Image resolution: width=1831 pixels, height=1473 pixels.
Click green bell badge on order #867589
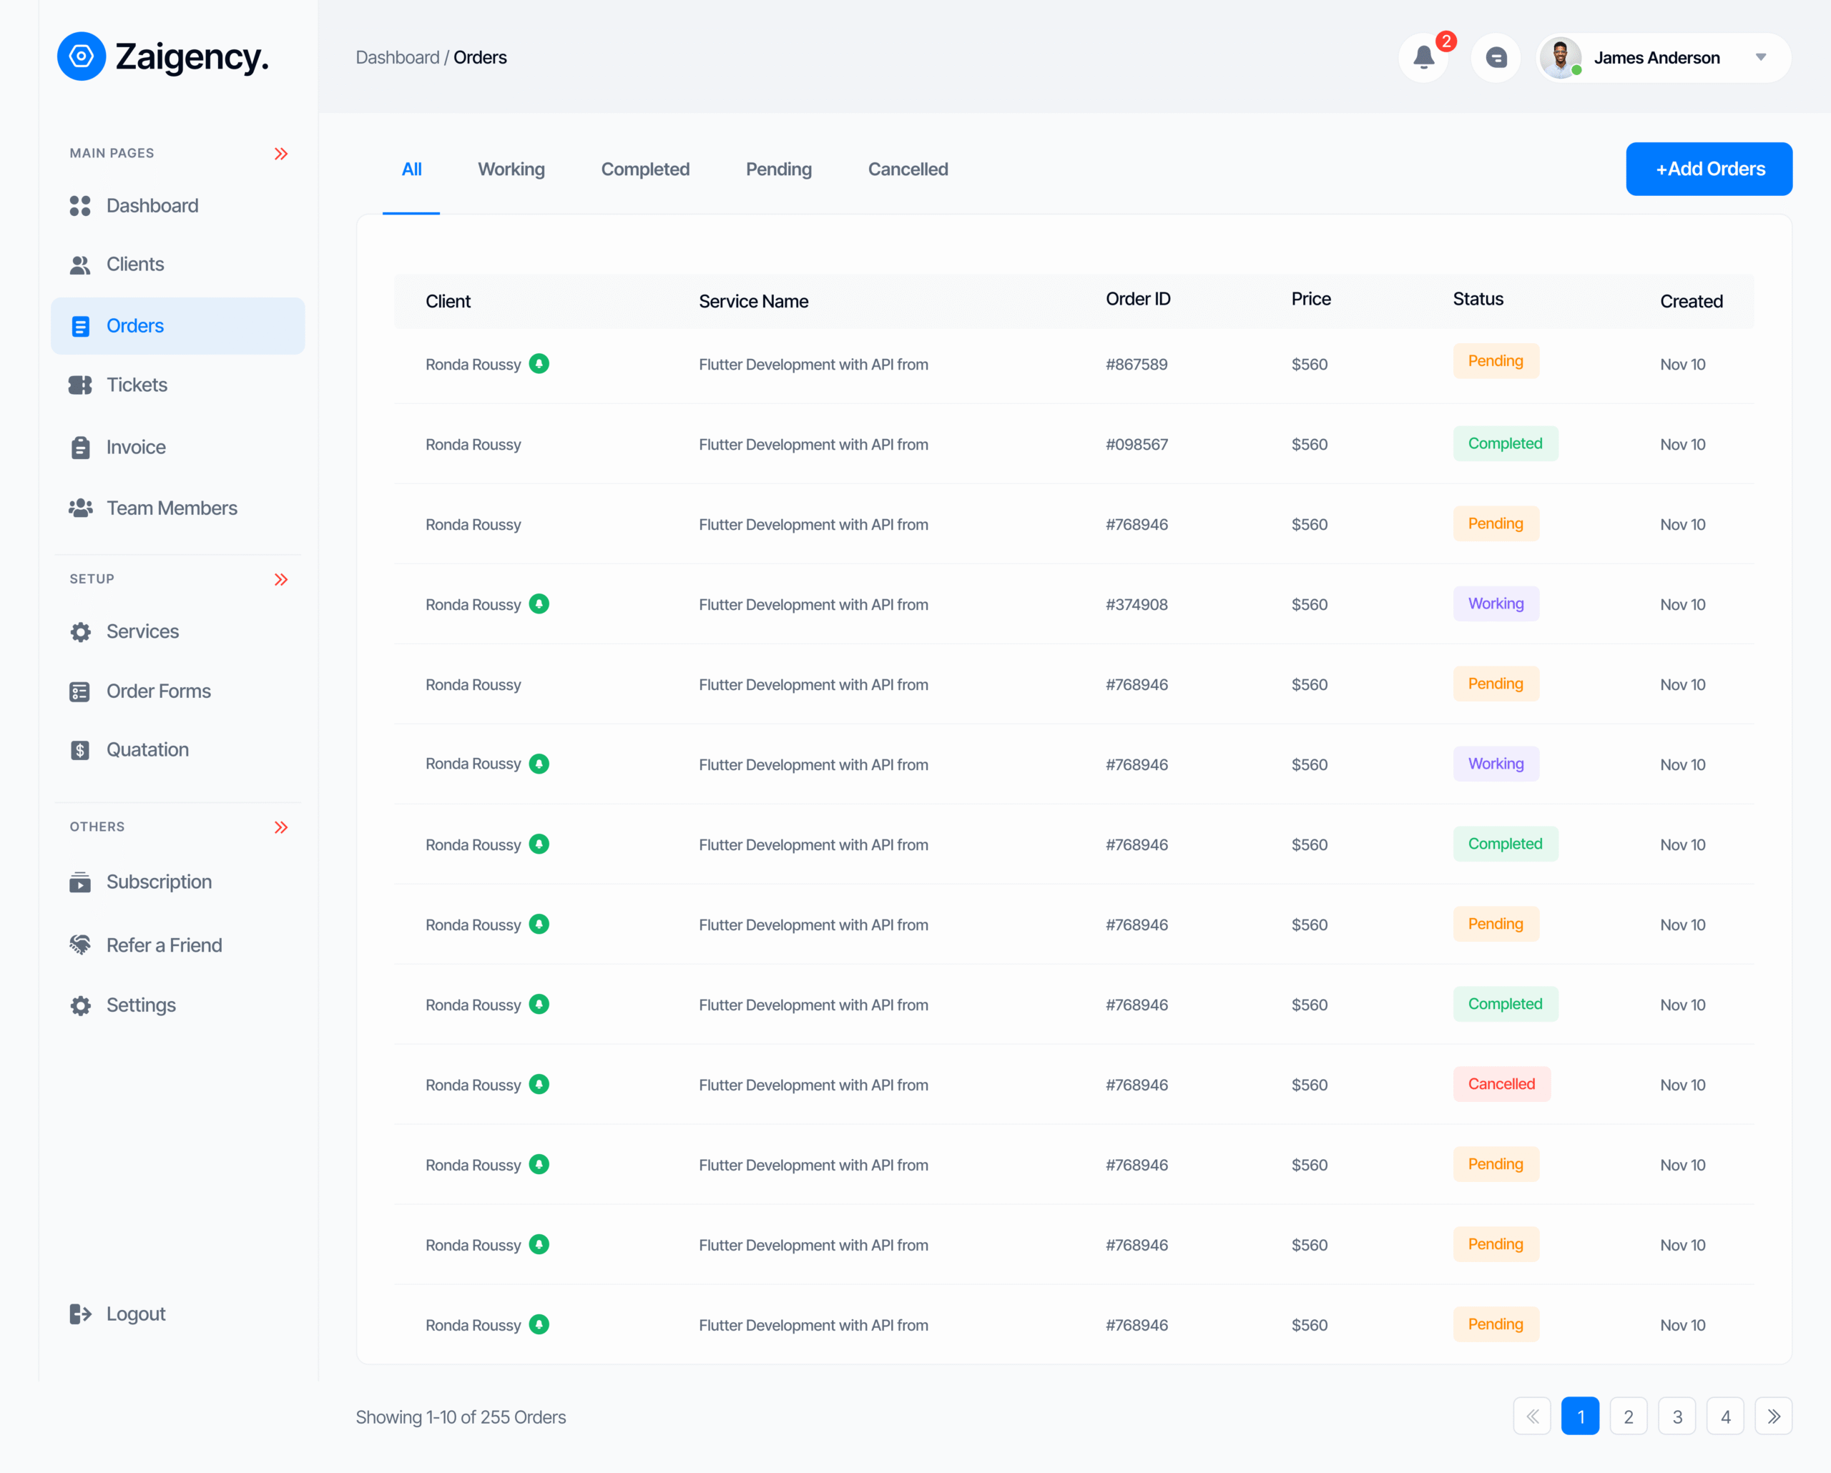[x=539, y=364]
